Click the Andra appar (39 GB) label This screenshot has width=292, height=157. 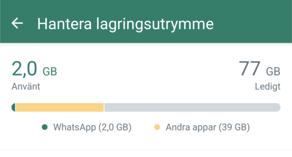(x=208, y=127)
